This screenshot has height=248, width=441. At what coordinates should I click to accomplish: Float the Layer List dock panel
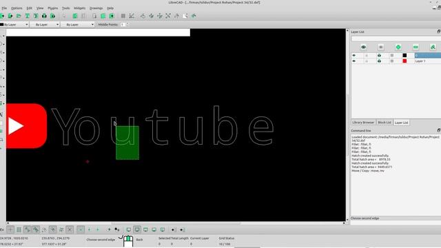438,32
